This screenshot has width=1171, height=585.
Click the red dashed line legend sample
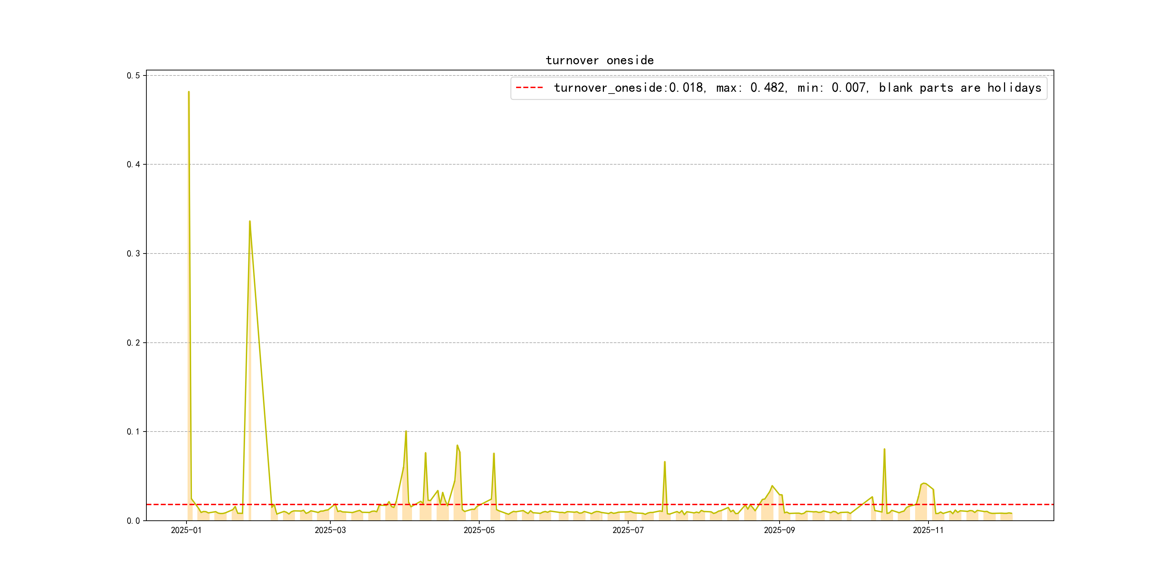click(x=529, y=88)
